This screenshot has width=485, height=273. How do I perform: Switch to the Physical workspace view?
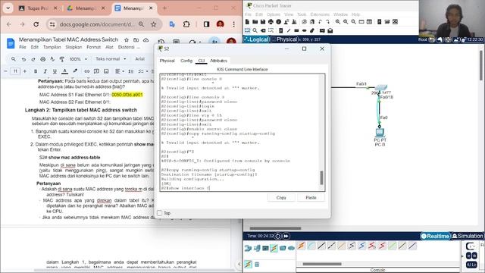[284, 39]
